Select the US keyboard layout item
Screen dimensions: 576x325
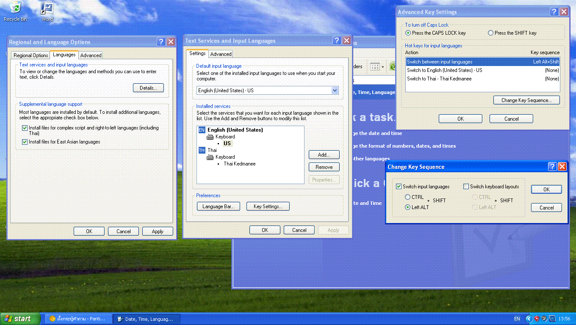[227, 143]
